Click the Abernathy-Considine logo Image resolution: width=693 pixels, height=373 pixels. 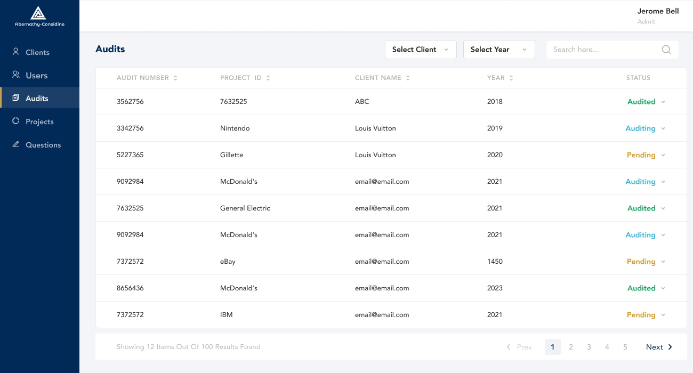pyautogui.click(x=39, y=16)
